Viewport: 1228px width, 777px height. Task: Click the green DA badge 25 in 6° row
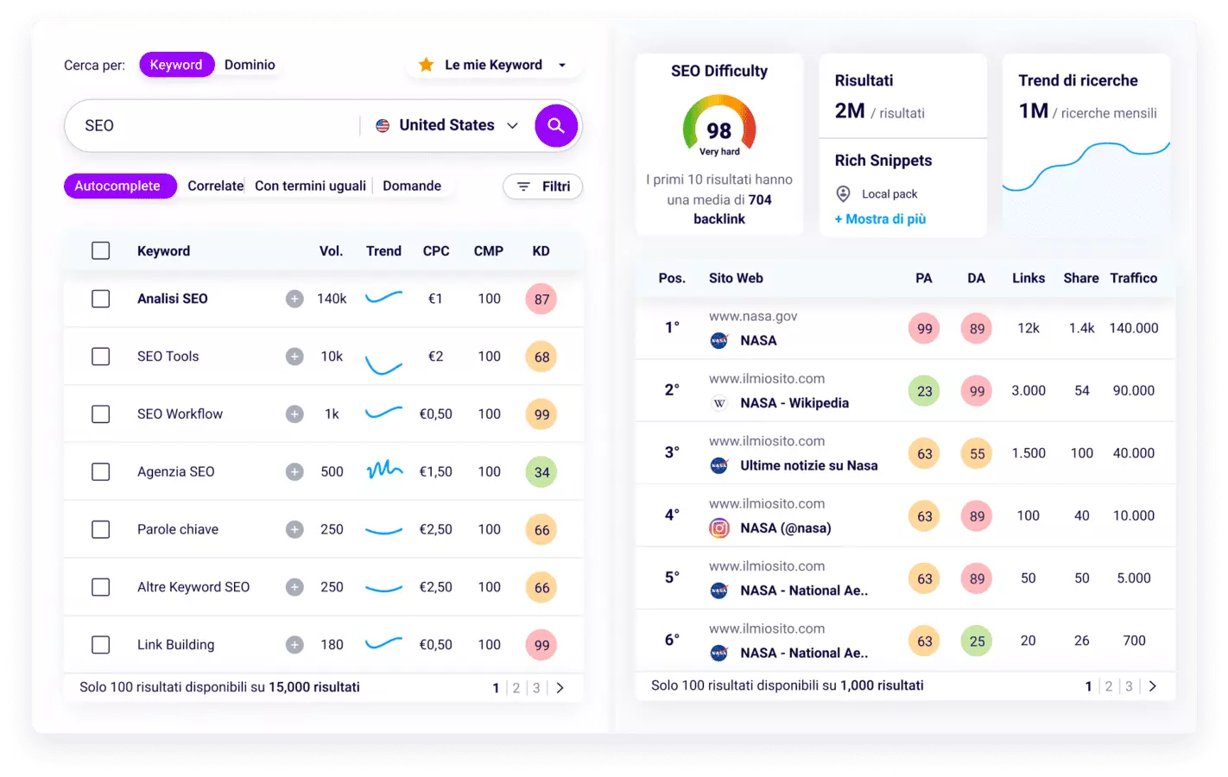click(977, 641)
